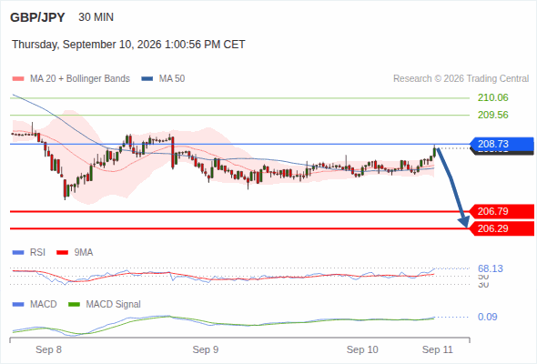Click the 209.56 resistance level label

click(x=492, y=115)
